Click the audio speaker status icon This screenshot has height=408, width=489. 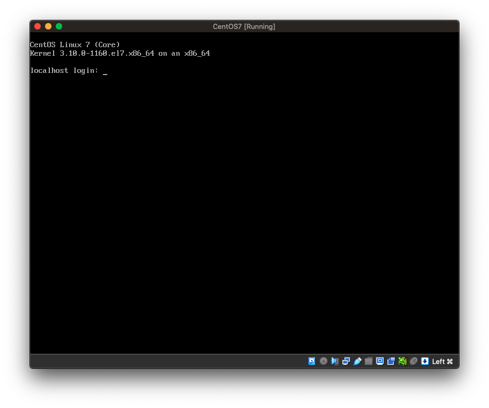point(335,361)
